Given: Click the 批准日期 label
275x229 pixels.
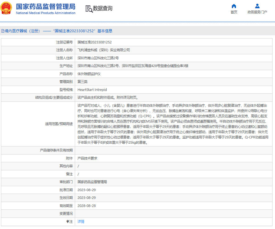Looking at the screenshot, I should 66,190.
